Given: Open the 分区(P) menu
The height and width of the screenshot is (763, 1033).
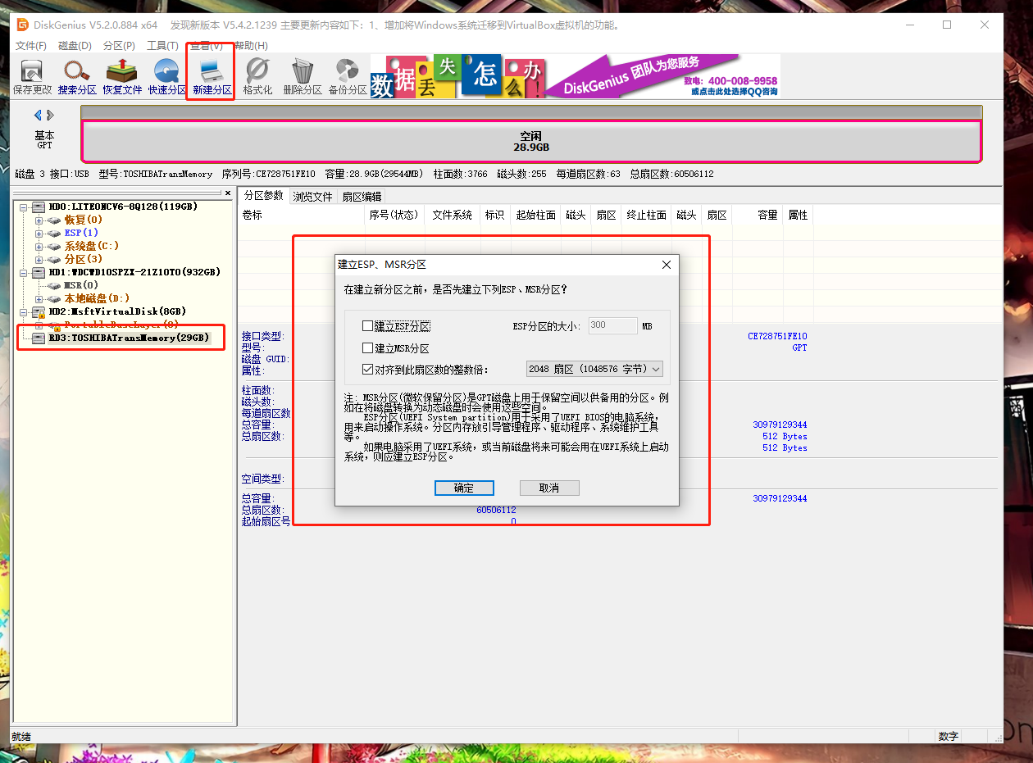Looking at the screenshot, I should [x=120, y=46].
